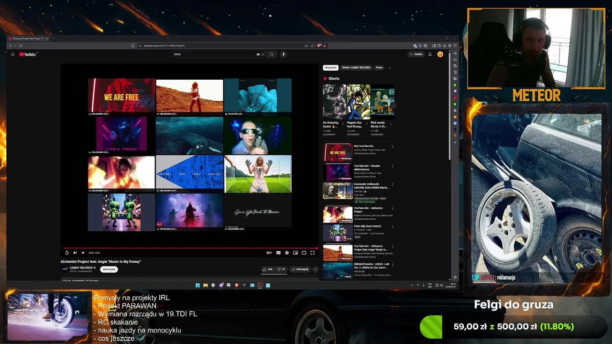Image resolution: width=612 pixels, height=344 pixels.
Task: Open the 'An Amazing Scene' short thumbnail
Action: click(x=334, y=102)
